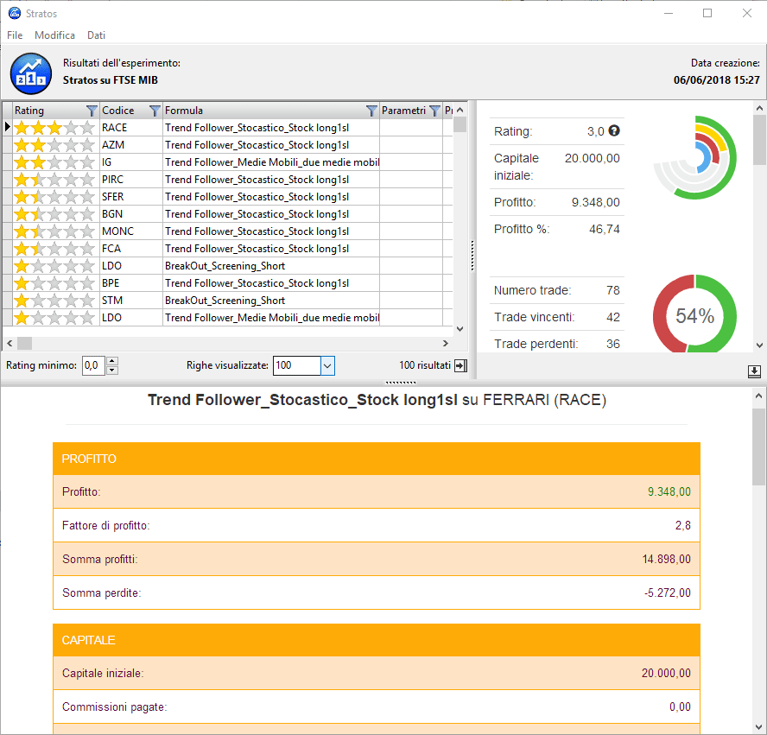Open the Parametri column filter icon
Screen dimensions: 767x735
434,111
